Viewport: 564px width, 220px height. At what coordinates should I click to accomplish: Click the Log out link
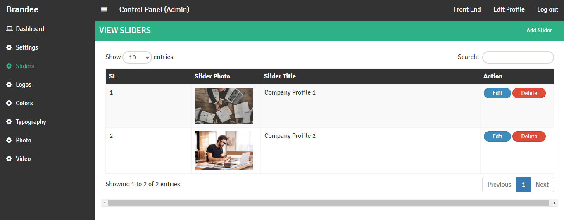(x=547, y=9)
